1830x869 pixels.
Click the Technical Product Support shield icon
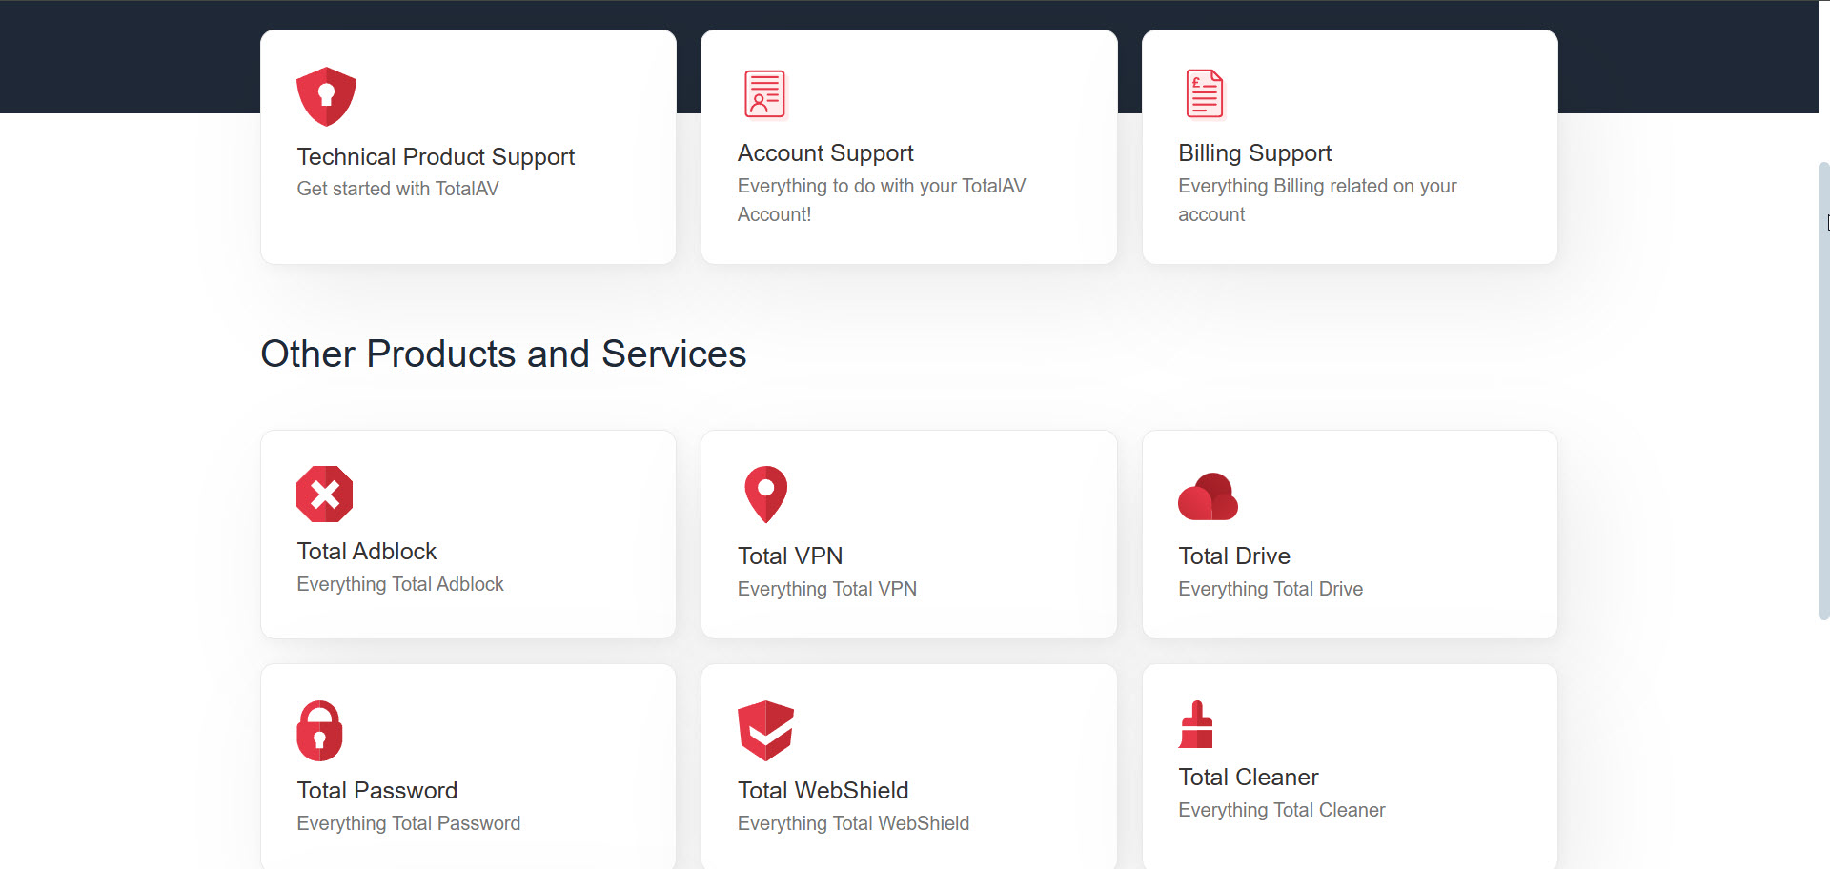point(326,96)
